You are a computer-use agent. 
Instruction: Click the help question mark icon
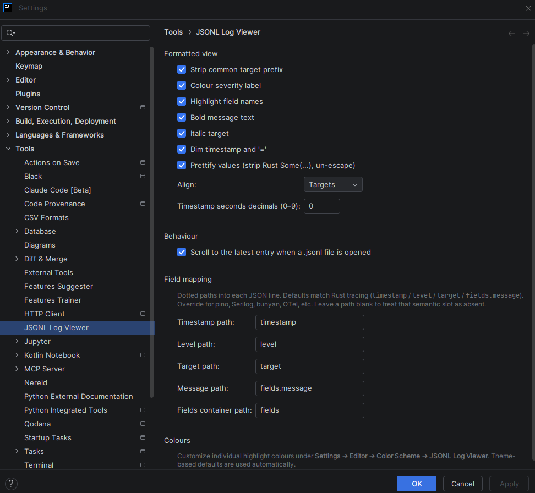[10, 484]
